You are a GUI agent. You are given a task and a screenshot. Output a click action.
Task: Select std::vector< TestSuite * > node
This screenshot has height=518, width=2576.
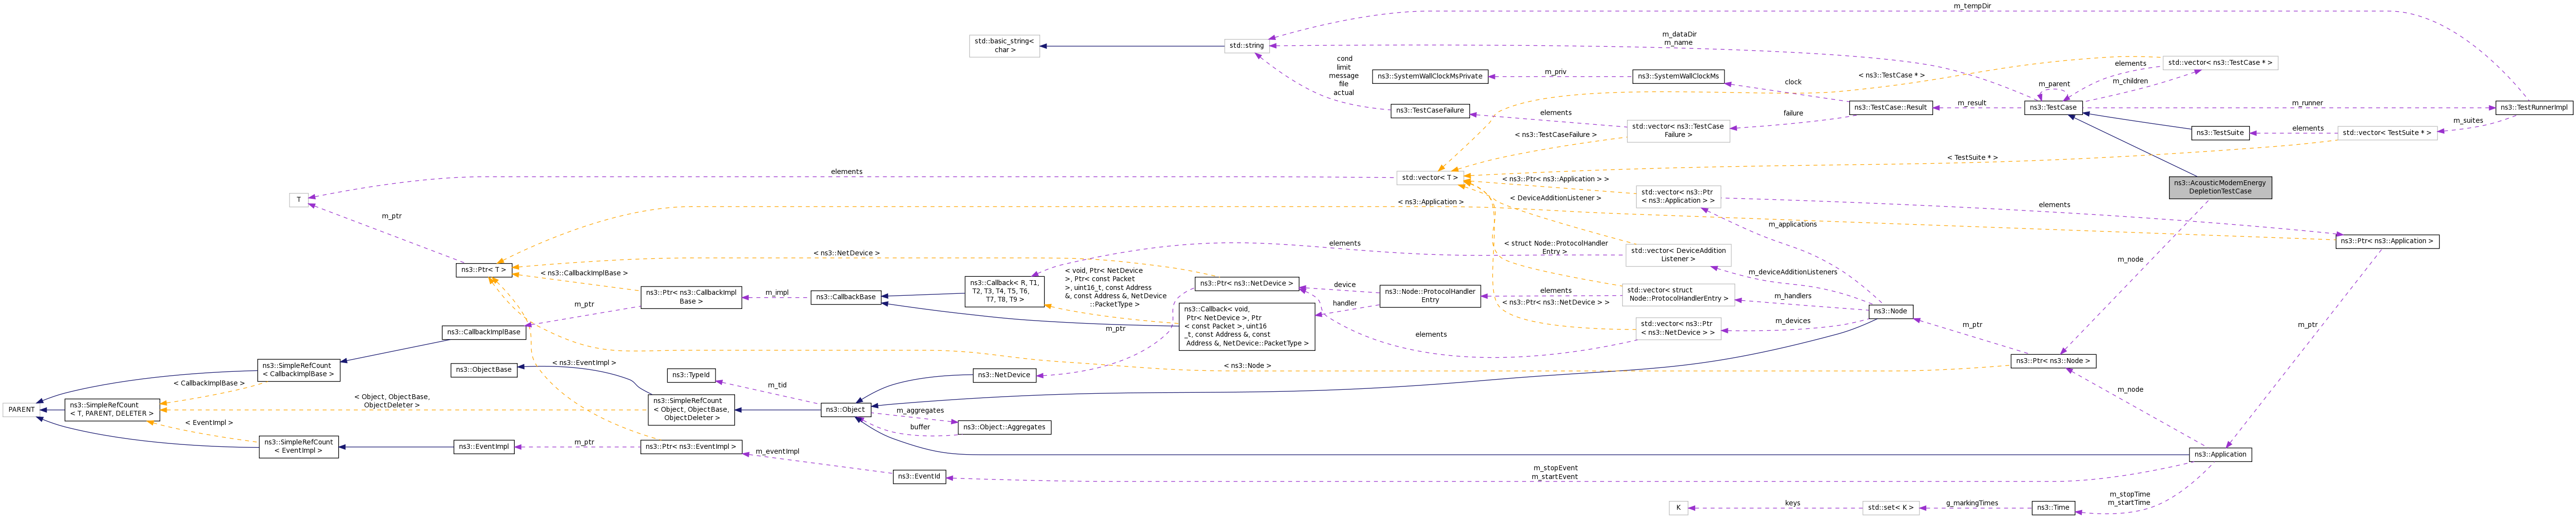2386,133
